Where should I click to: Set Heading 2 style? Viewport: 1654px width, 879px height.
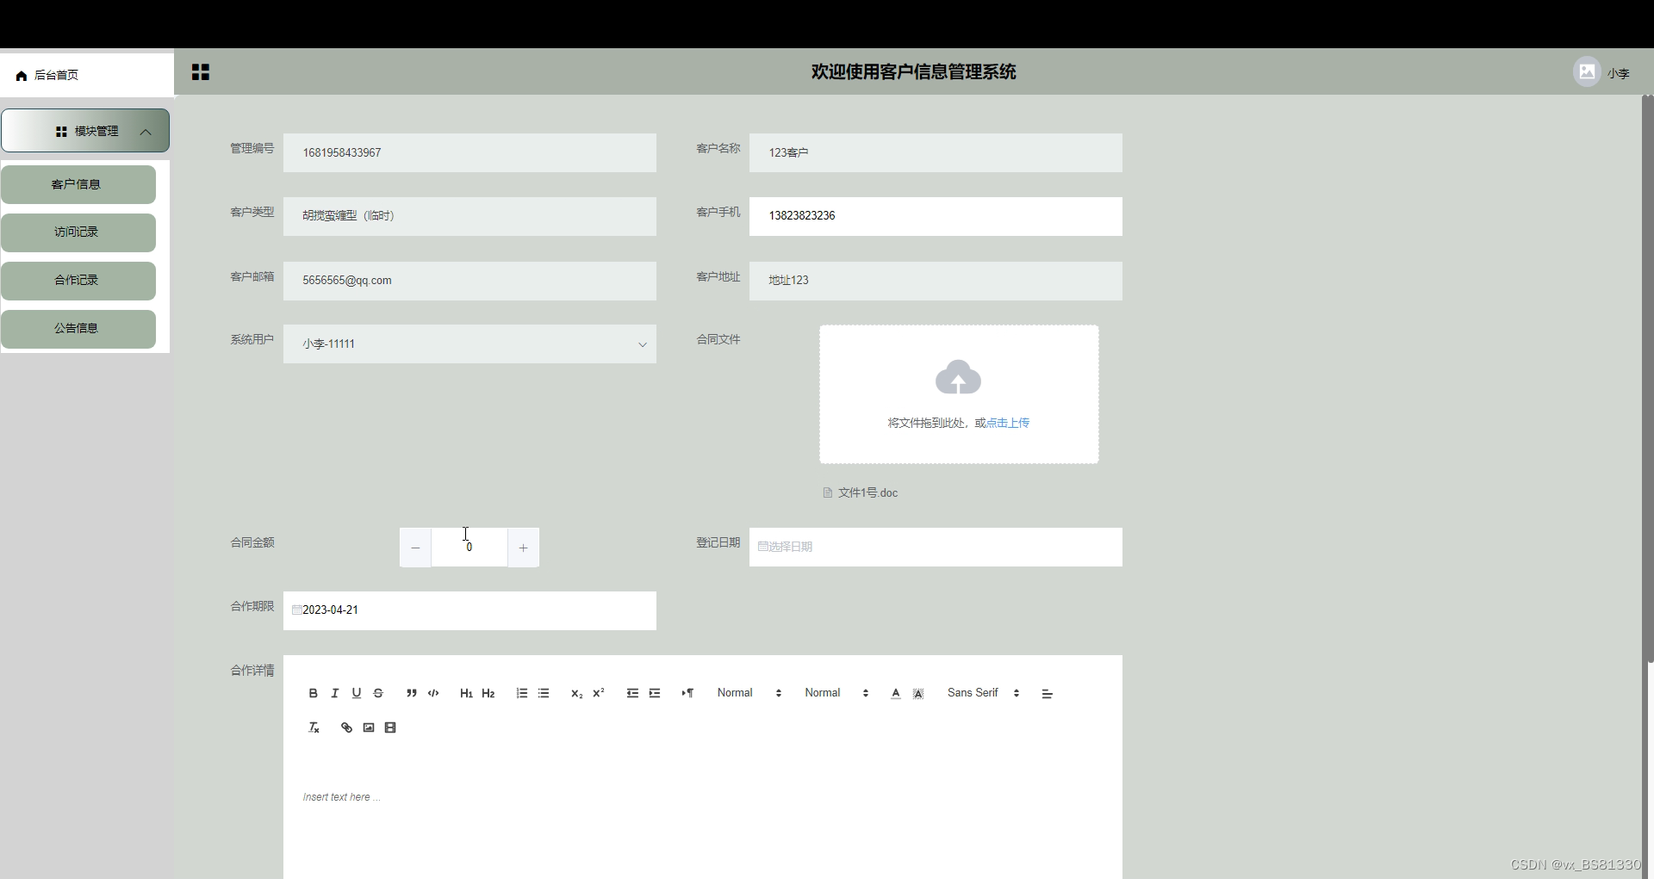(488, 693)
